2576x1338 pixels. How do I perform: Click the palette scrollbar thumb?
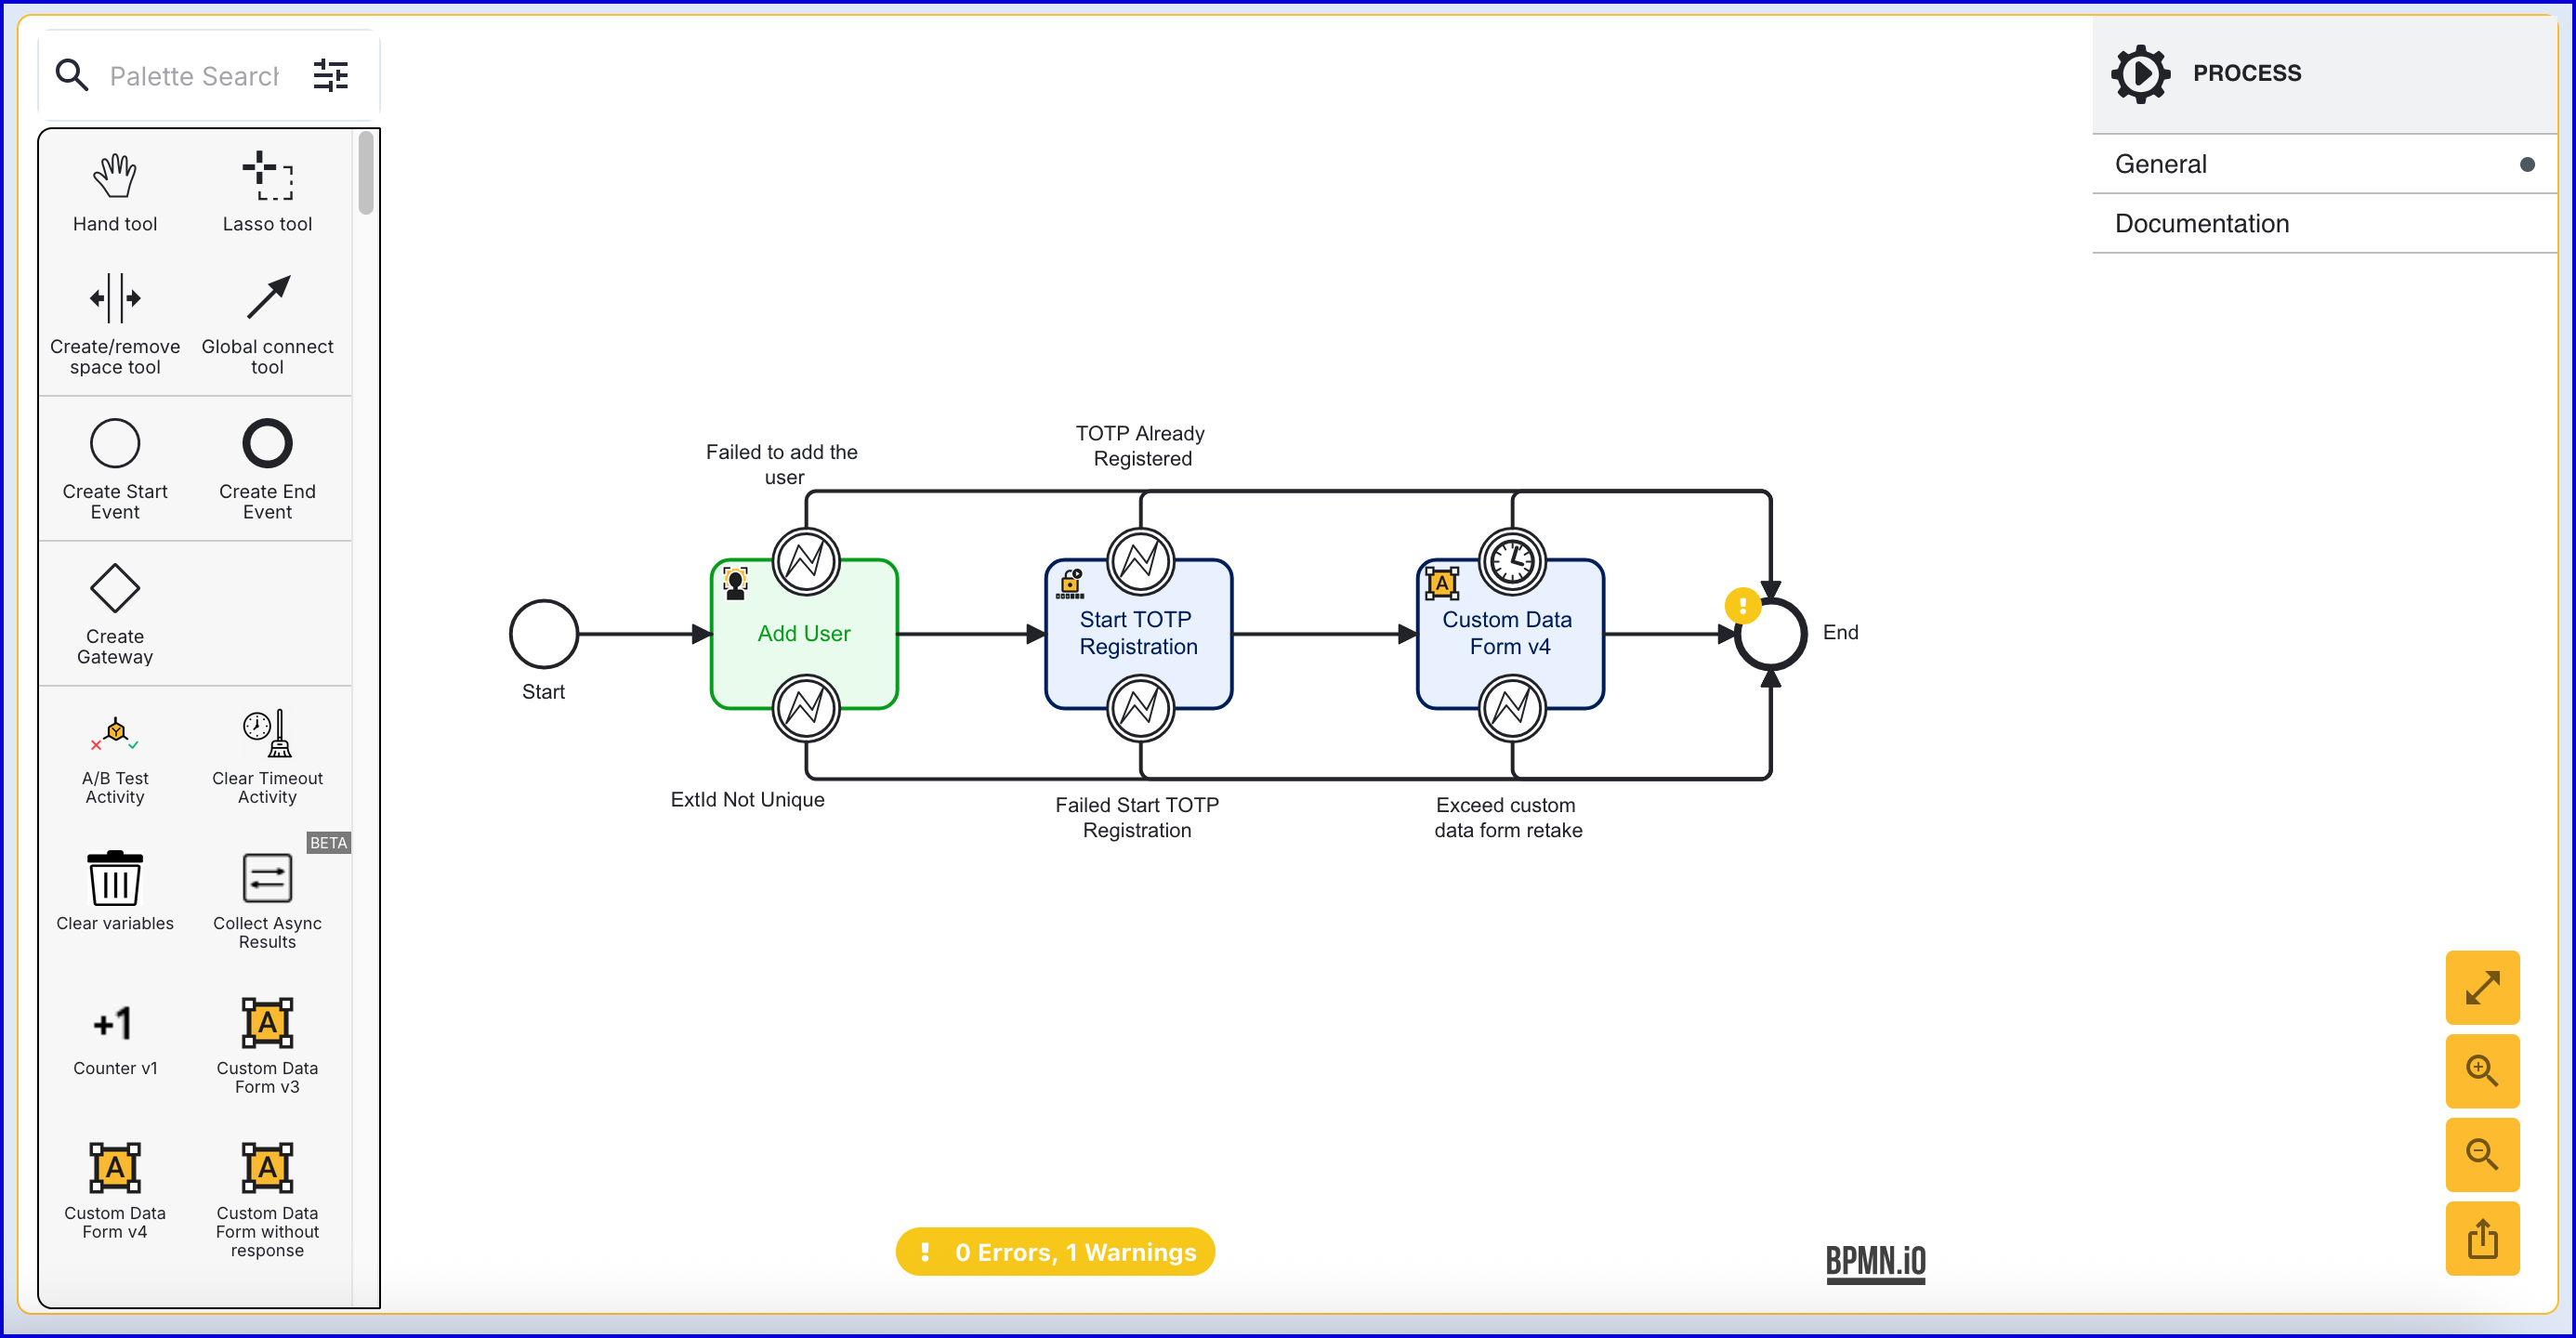(x=366, y=172)
